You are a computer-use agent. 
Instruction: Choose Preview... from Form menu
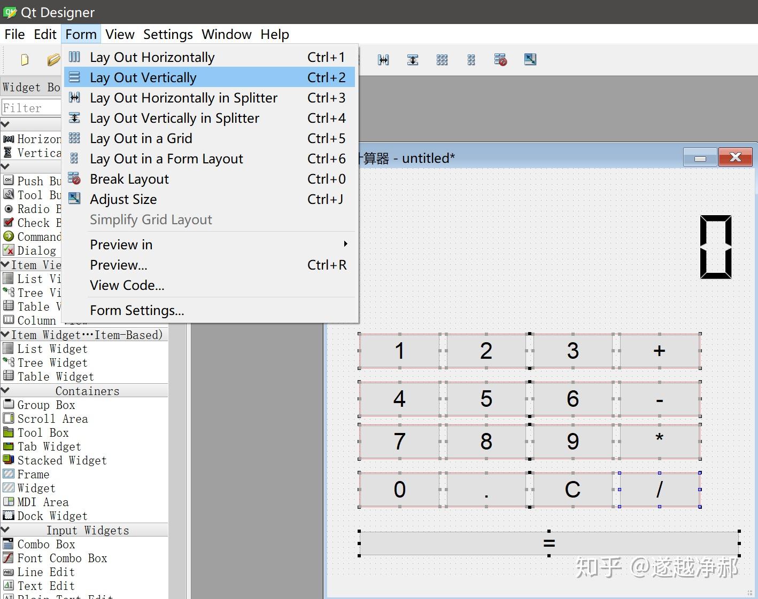tap(210, 265)
